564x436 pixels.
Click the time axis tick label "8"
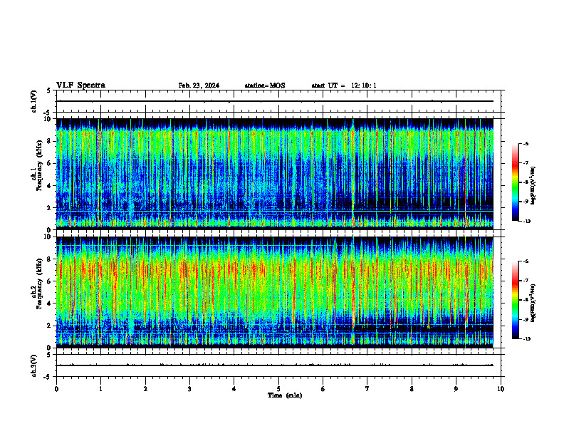[x=412, y=389]
